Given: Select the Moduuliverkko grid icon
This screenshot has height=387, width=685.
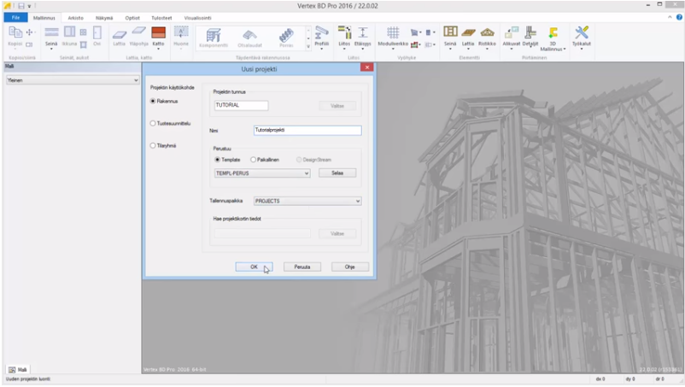Looking at the screenshot, I should click(x=393, y=34).
